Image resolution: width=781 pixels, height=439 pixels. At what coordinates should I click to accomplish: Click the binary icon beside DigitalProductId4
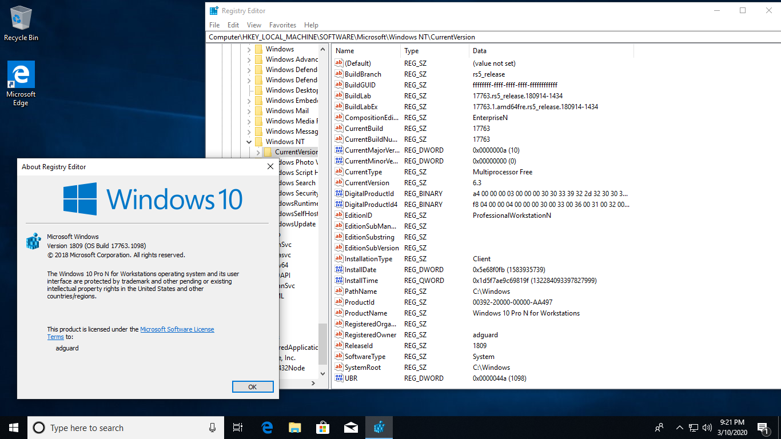[x=338, y=205]
